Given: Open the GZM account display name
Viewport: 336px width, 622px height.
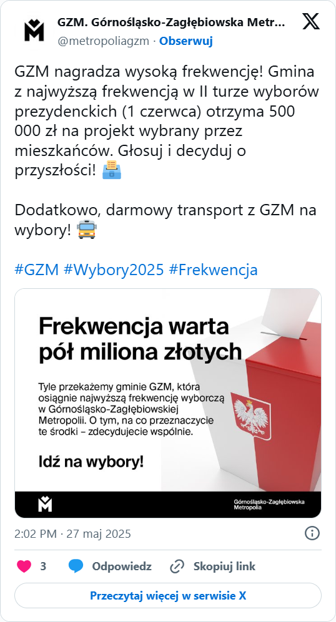Looking at the screenshot, I should point(171,22).
